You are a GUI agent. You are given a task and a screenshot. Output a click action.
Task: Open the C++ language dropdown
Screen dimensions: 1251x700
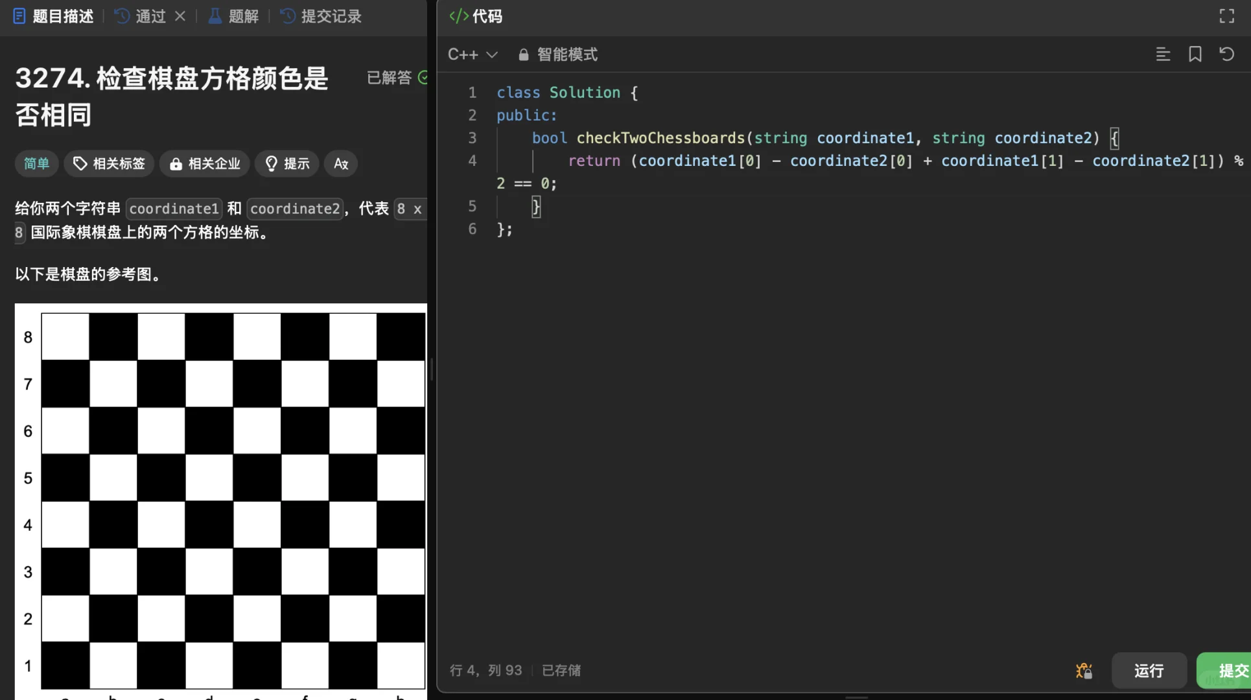point(473,54)
